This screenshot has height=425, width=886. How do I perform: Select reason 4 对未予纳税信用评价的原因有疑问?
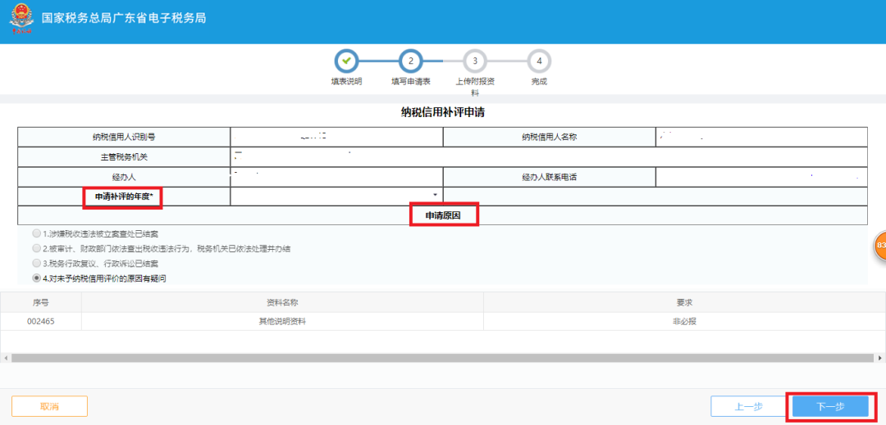click(37, 278)
